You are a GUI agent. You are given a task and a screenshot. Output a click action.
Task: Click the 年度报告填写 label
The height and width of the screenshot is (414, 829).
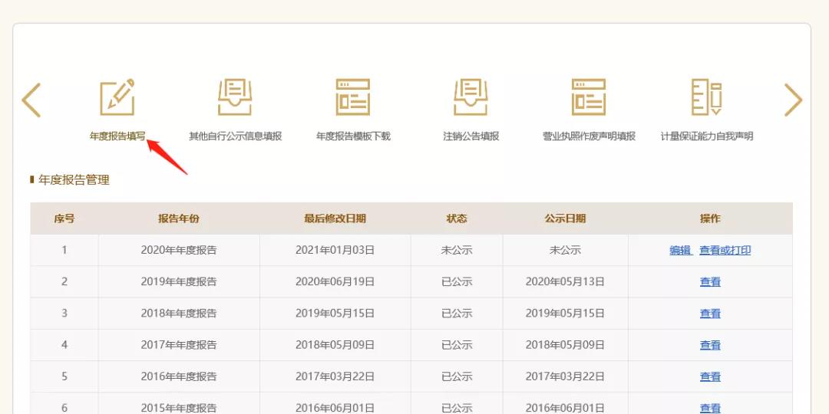[117, 136]
